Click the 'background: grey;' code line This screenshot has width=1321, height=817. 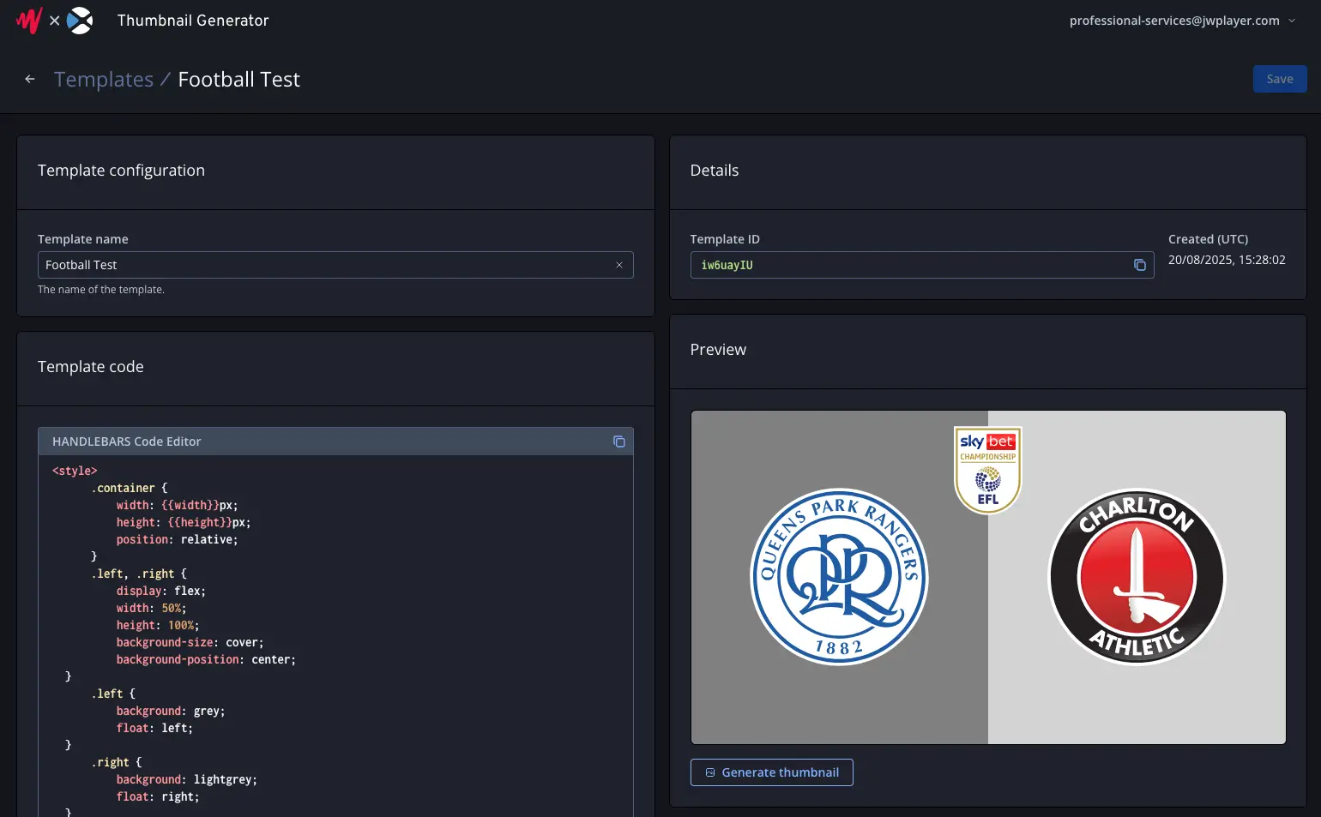pyautogui.click(x=171, y=711)
